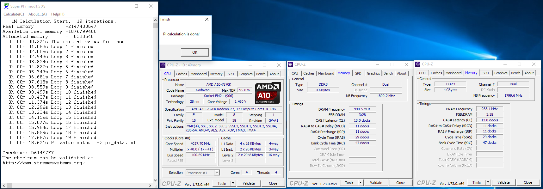Open Tools dropdown arrow in left CPU-Z
The width and height of the screenshot is (543, 189).
(x=233, y=183)
